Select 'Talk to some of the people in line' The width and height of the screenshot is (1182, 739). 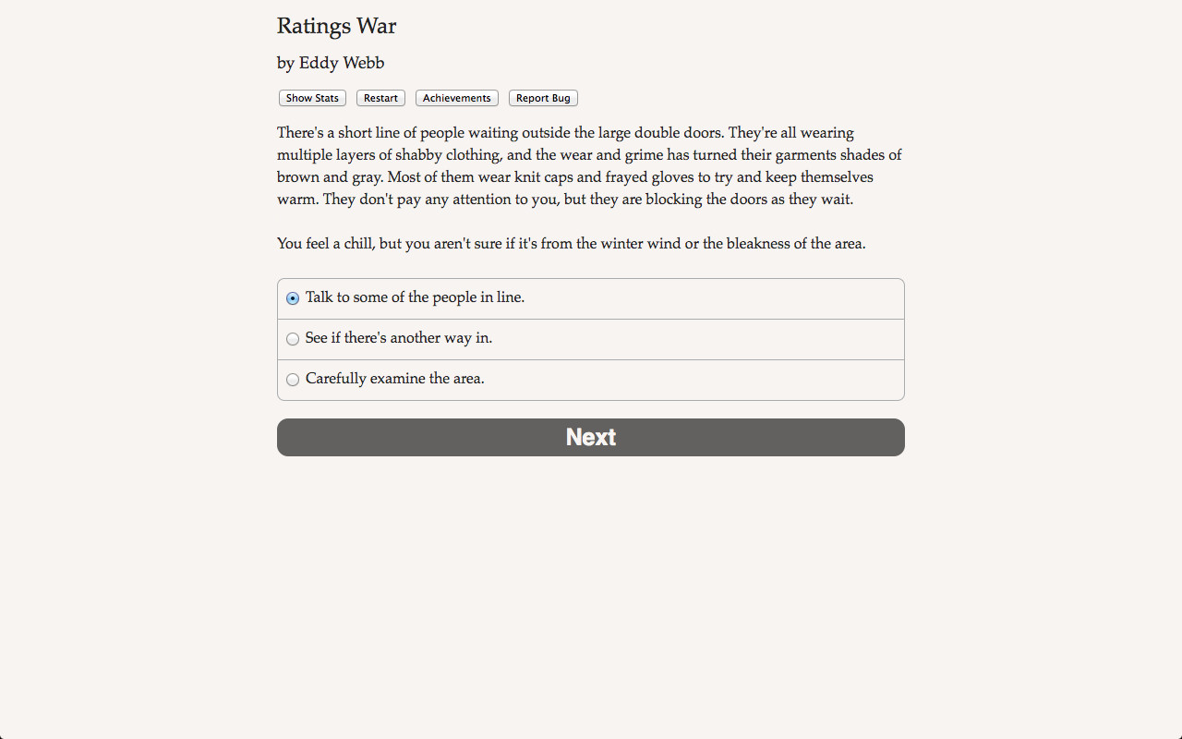[415, 297]
